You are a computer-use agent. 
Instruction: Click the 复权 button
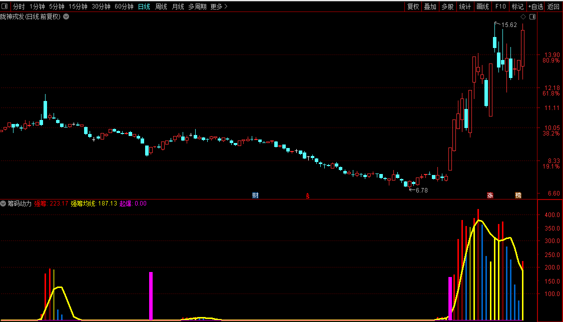point(413,6)
